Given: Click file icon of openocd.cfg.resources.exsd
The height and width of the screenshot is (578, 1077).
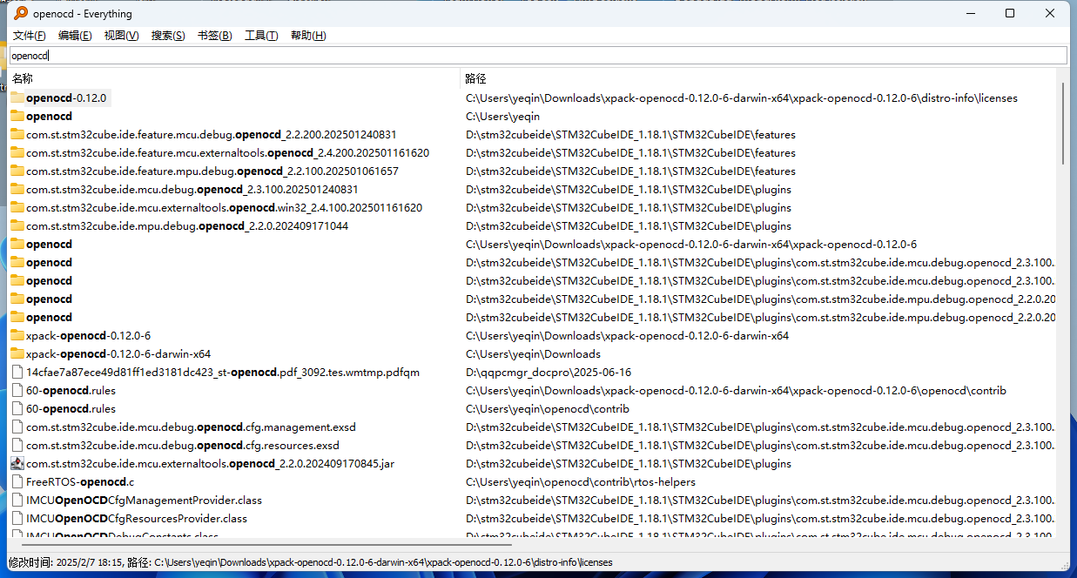Looking at the screenshot, I should (17, 445).
